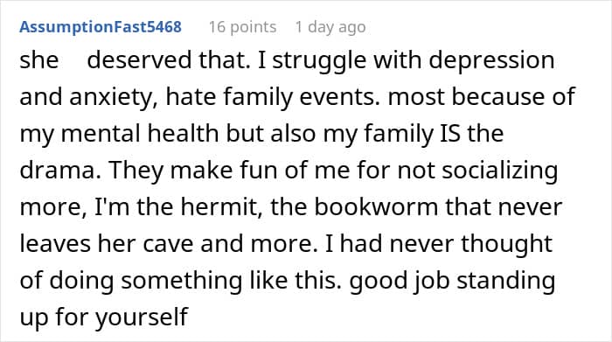Open the AssumptionFast5468 user profile

(101, 27)
